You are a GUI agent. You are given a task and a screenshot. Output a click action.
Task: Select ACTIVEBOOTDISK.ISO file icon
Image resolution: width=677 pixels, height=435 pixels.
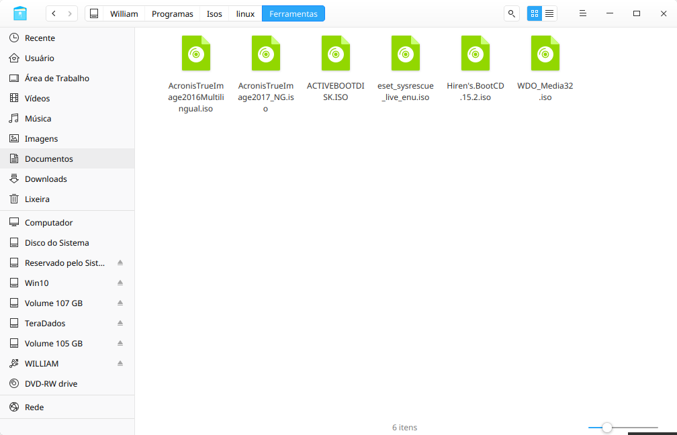(x=336, y=53)
